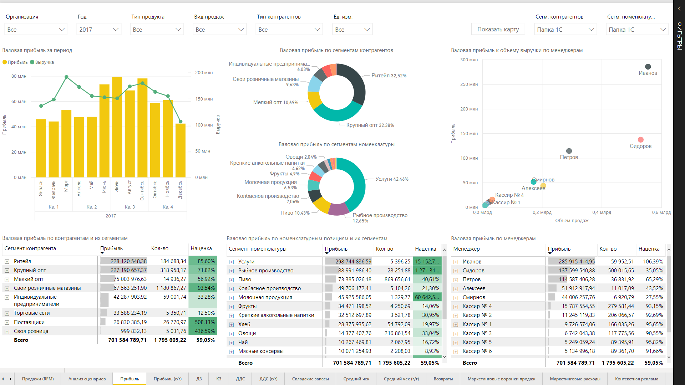685x385 pixels.
Task: Open the Организация dropdown
Action: tap(36, 29)
